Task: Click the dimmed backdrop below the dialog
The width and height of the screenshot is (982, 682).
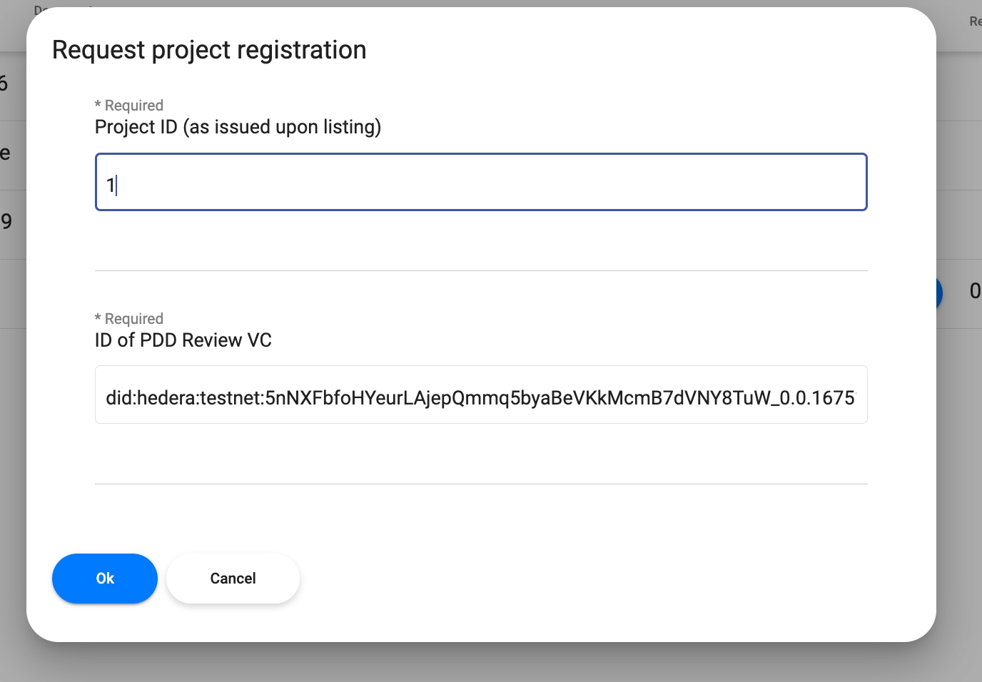Action: tap(491, 662)
